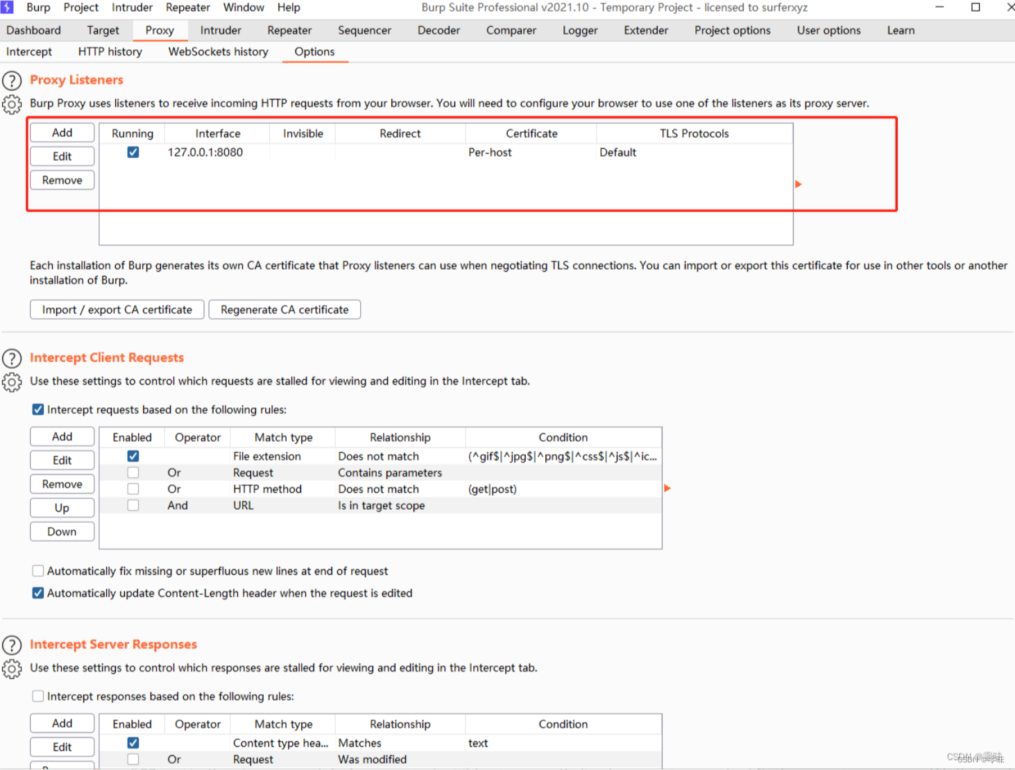Open the Proxy Listeners gear settings menu
This screenshot has width=1015, height=770.
point(12,105)
